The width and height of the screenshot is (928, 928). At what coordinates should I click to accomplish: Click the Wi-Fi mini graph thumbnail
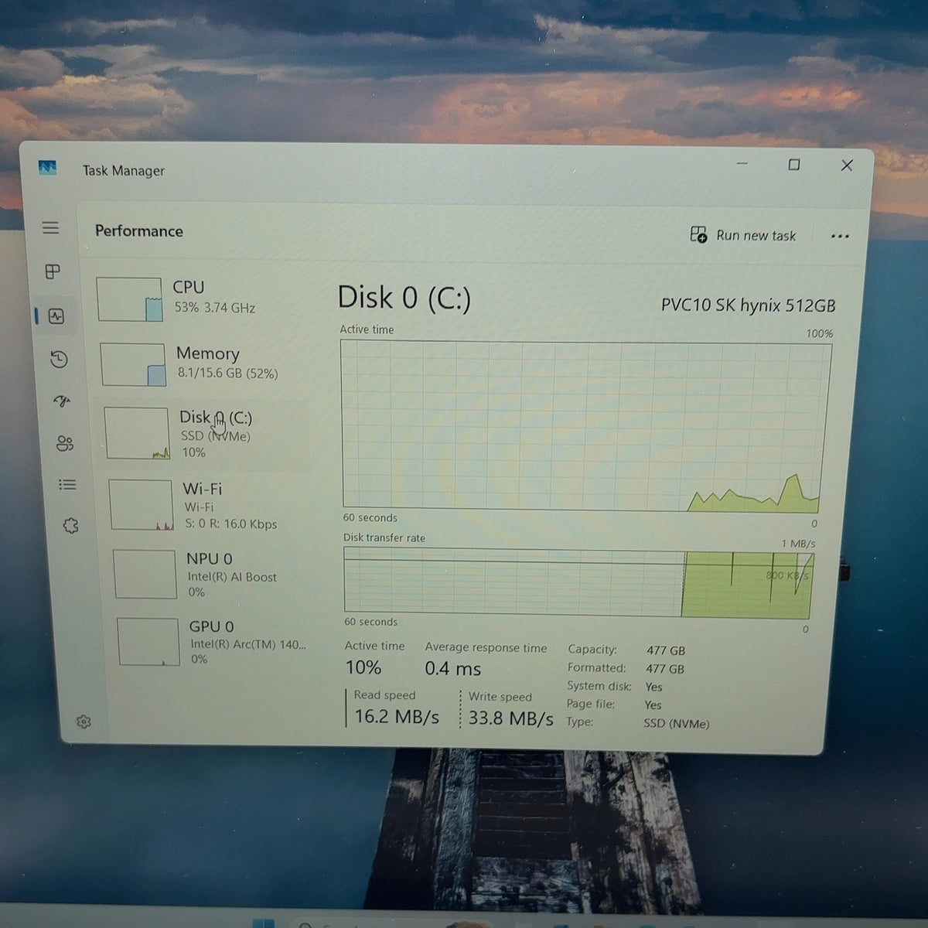142,505
